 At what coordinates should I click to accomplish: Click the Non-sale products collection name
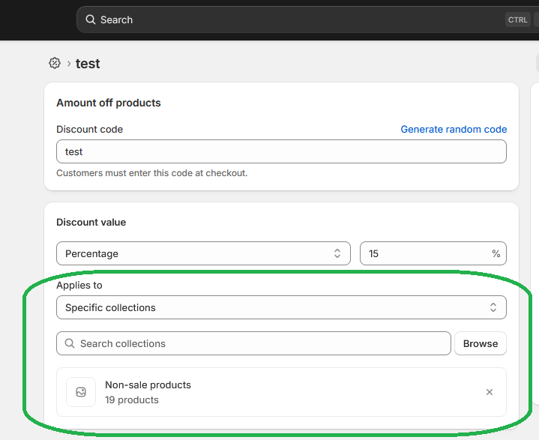[148, 385]
